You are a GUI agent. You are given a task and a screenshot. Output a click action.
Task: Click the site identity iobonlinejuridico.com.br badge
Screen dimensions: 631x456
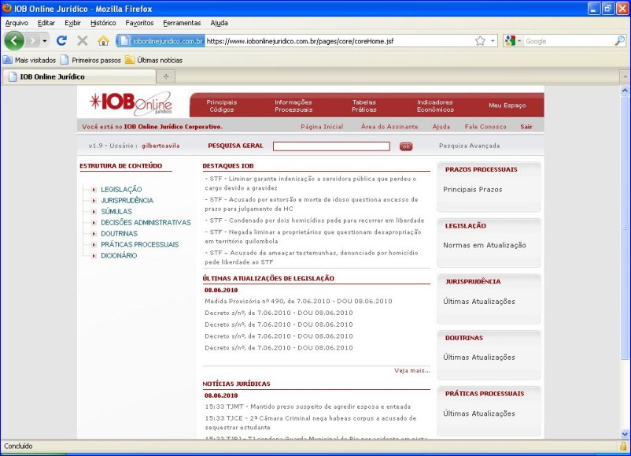pyautogui.click(x=161, y=41)
